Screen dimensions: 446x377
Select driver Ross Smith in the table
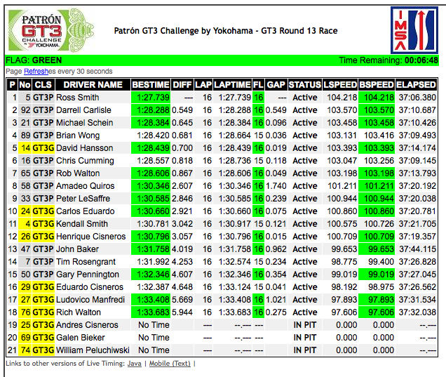tap(78, 98)
